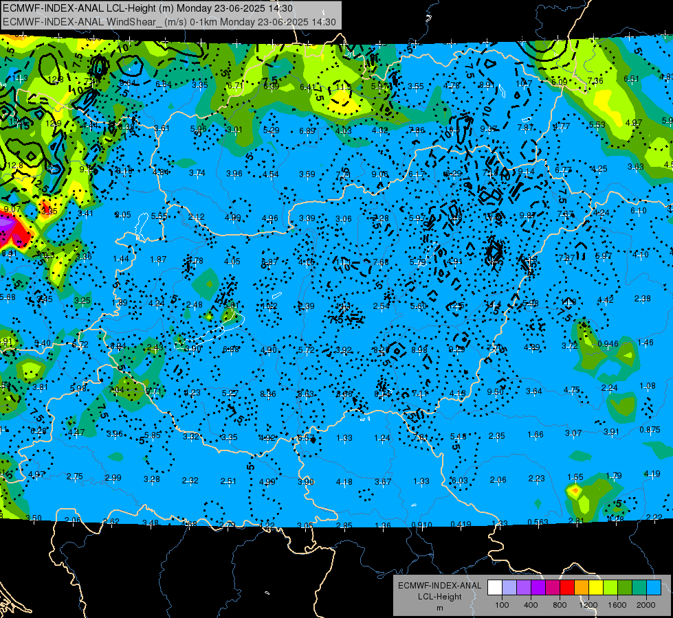Click the value 3.55 on map
Screen dimensions: 673x618
click(x=415, y=87)
